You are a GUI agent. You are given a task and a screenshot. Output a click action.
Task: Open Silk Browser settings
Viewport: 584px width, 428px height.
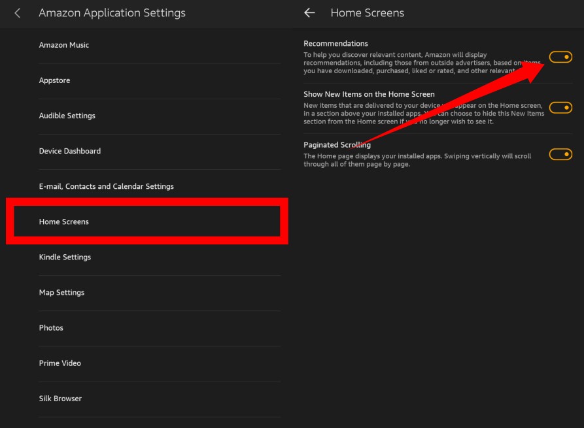tap(160, 399)
